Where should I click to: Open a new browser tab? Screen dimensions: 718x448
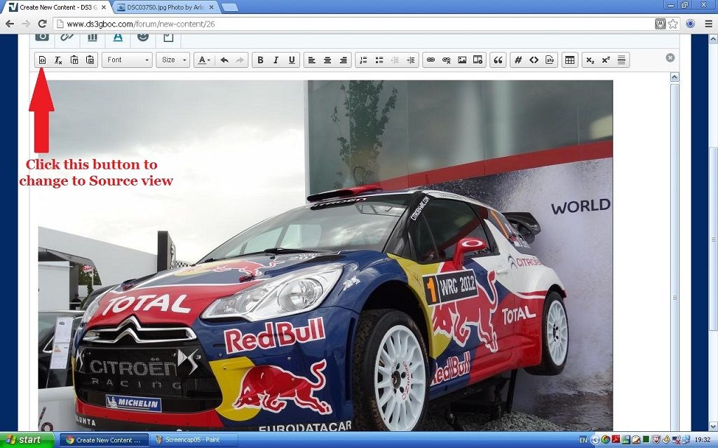click(x=229, y=7)
